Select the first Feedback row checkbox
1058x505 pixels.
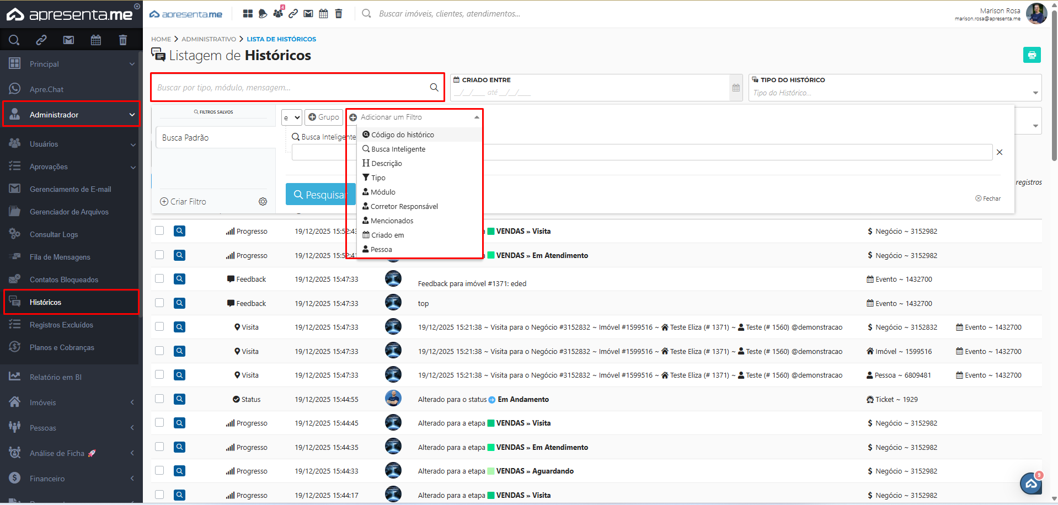(x=159, y=279)
